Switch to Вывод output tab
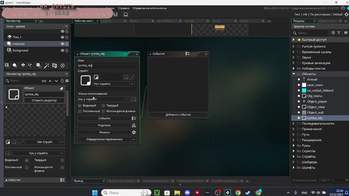Image resolution: width=349 pixels, height=196 pixels. 79,181
